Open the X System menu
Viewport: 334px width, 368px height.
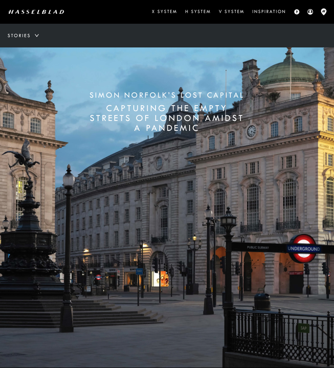coord(164,12)
